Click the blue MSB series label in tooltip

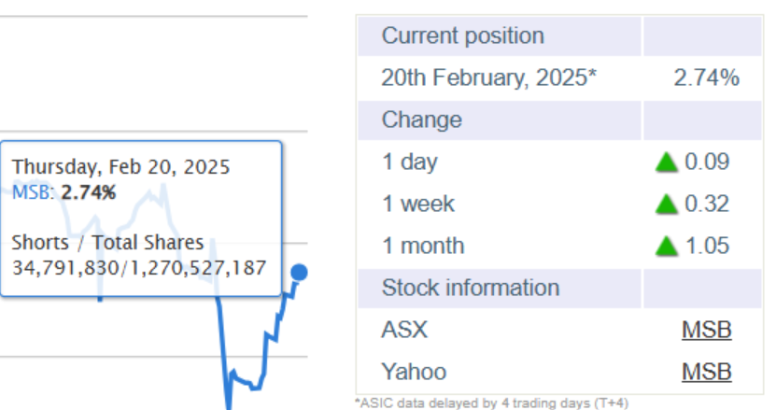[x=31, y=192]
